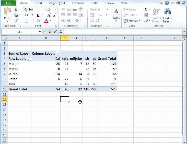Open the Name Box dropdown arrow
The image size is (187, 144).
pos(40,32)
